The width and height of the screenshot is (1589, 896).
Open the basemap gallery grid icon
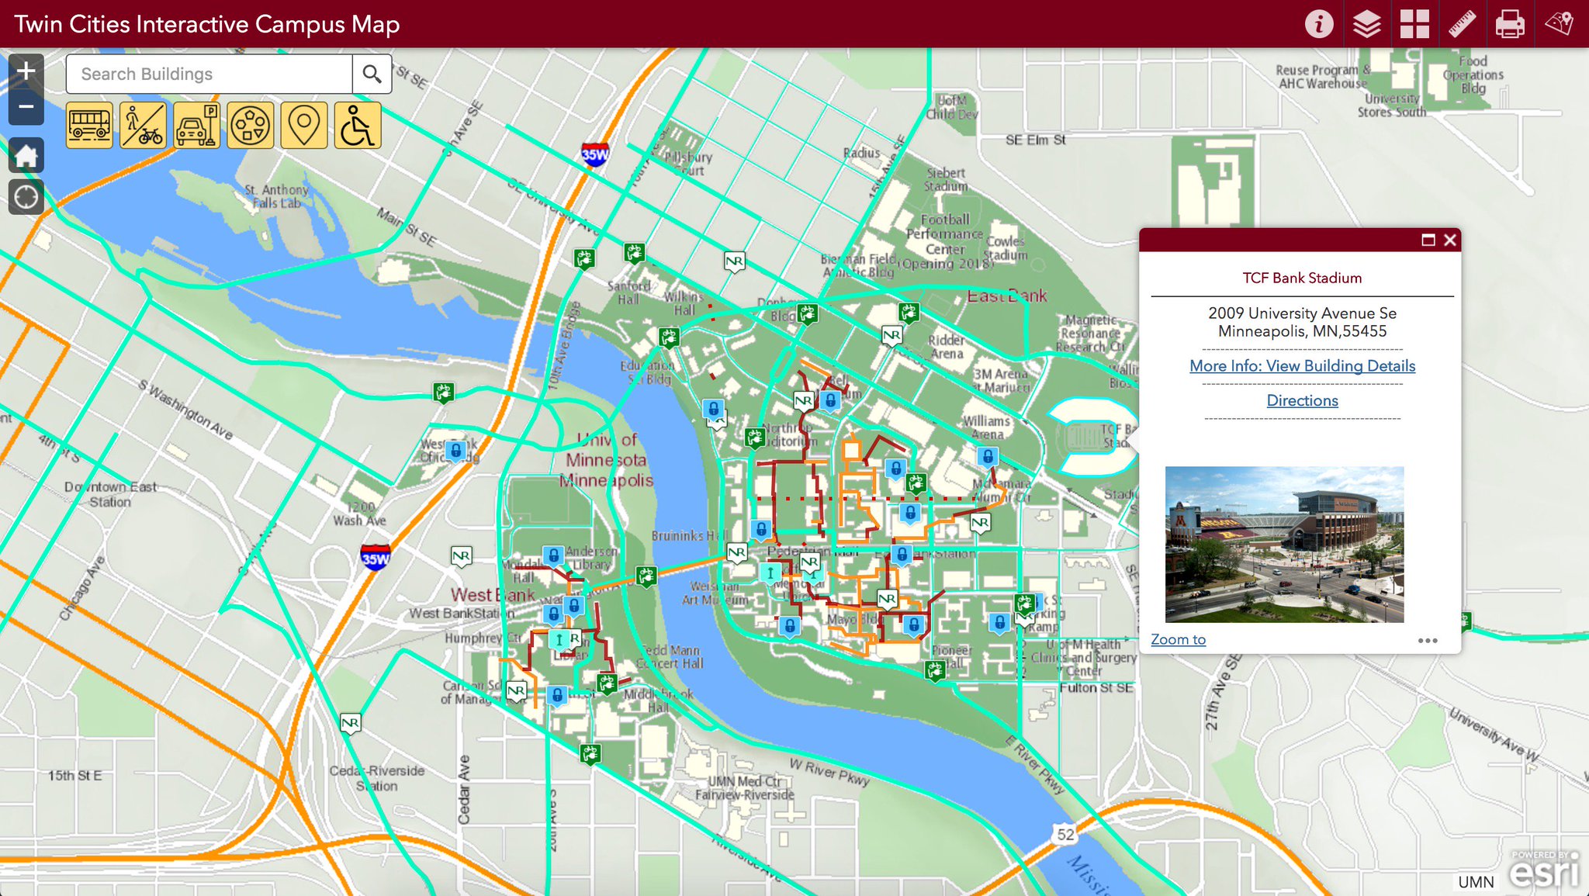pos(1414,24)
